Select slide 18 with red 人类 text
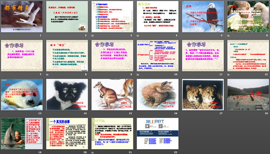This screenshot has height=154, width=270. click(x=248, y=95)
